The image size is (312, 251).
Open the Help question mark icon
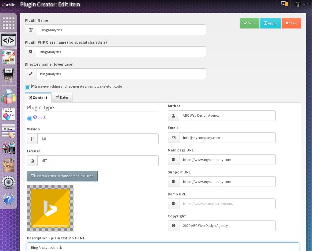click(x=9, y=199)
